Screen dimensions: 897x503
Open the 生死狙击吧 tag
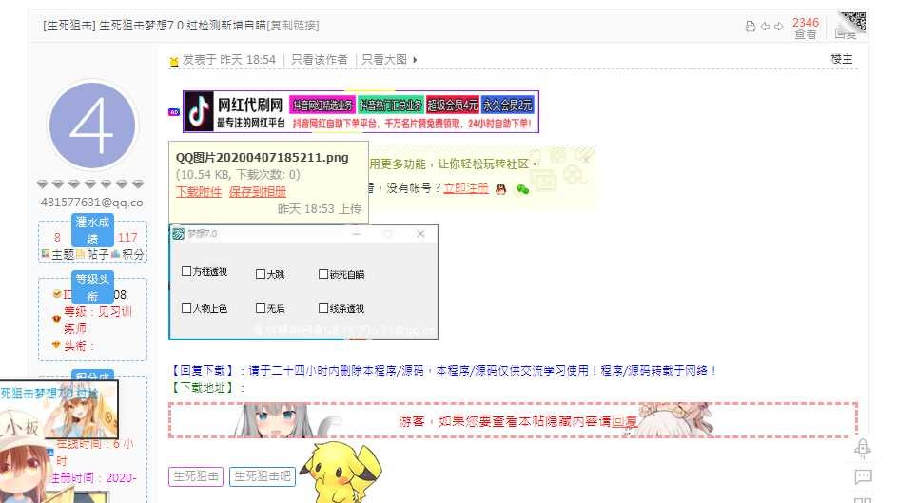(263, 476)
